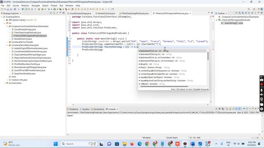Expand the JRE System Library node
The width and height of the screenshot is (264, 148).
(x=5, y=20)
